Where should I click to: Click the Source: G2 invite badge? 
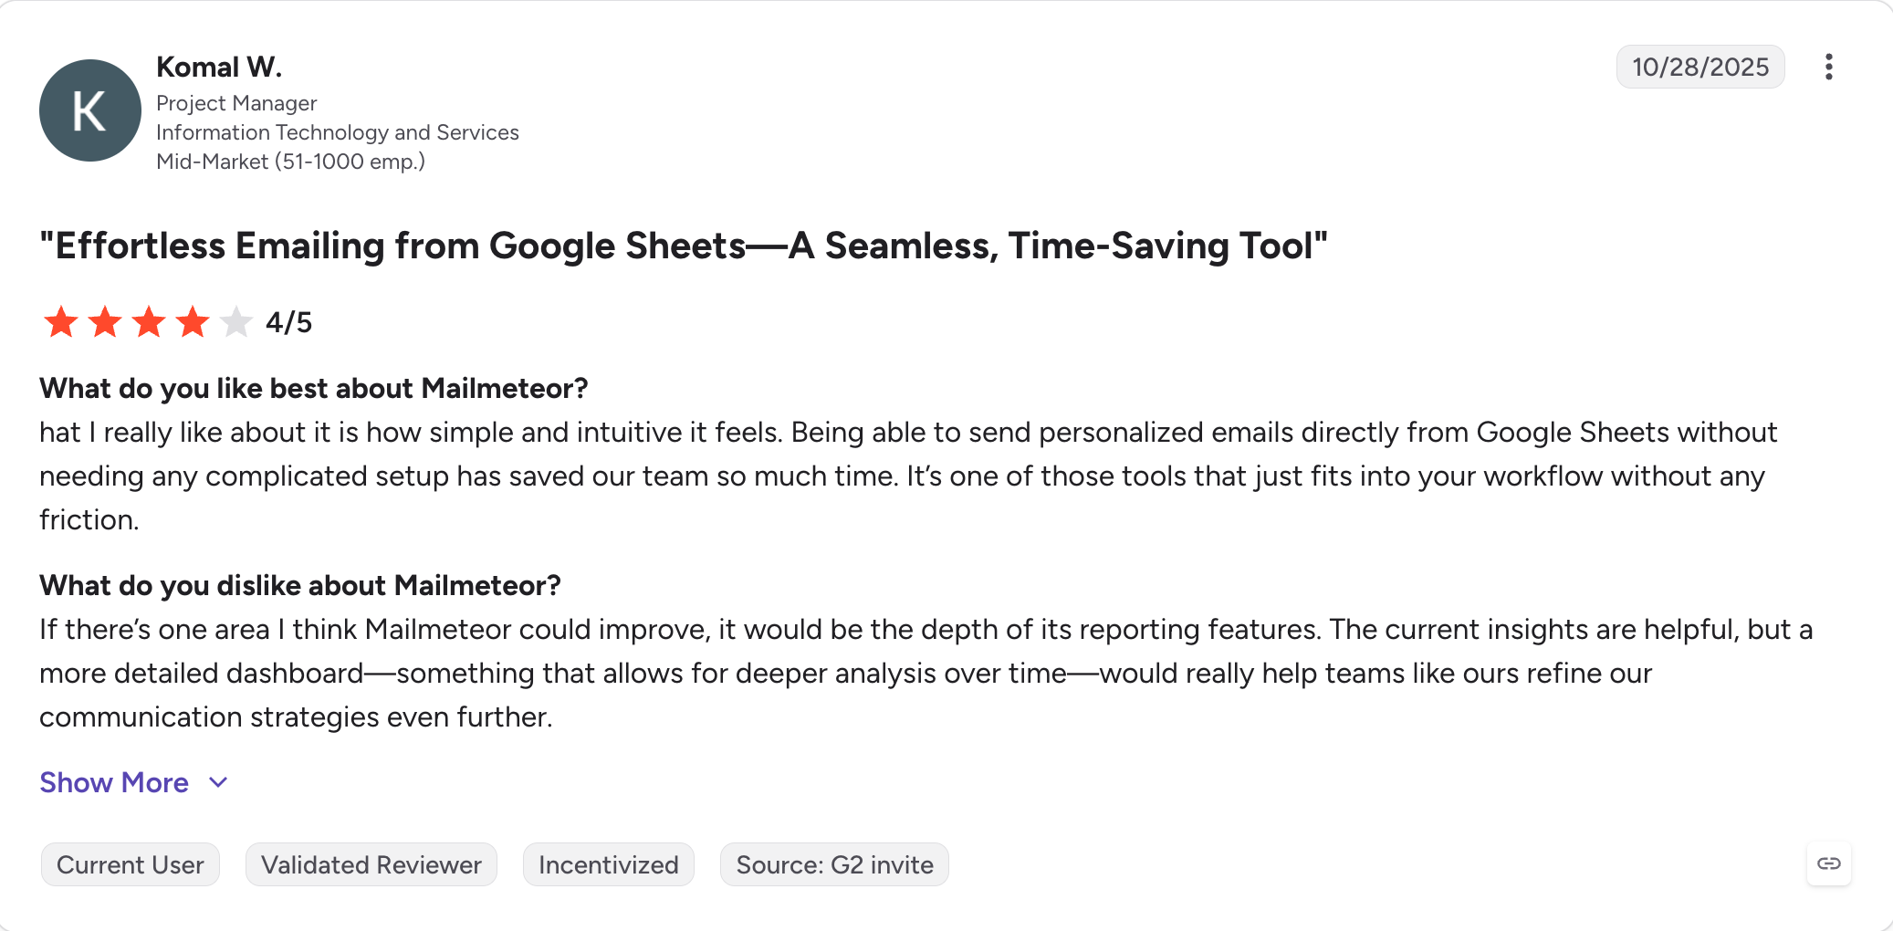[835, 864]
